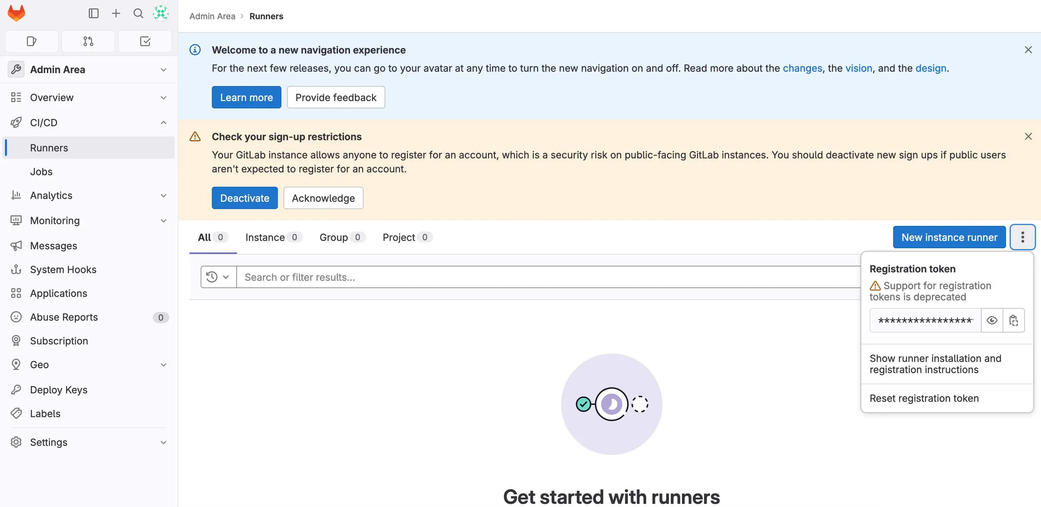
Task: Expand the Overview section chevron
Action: (163, 98)
